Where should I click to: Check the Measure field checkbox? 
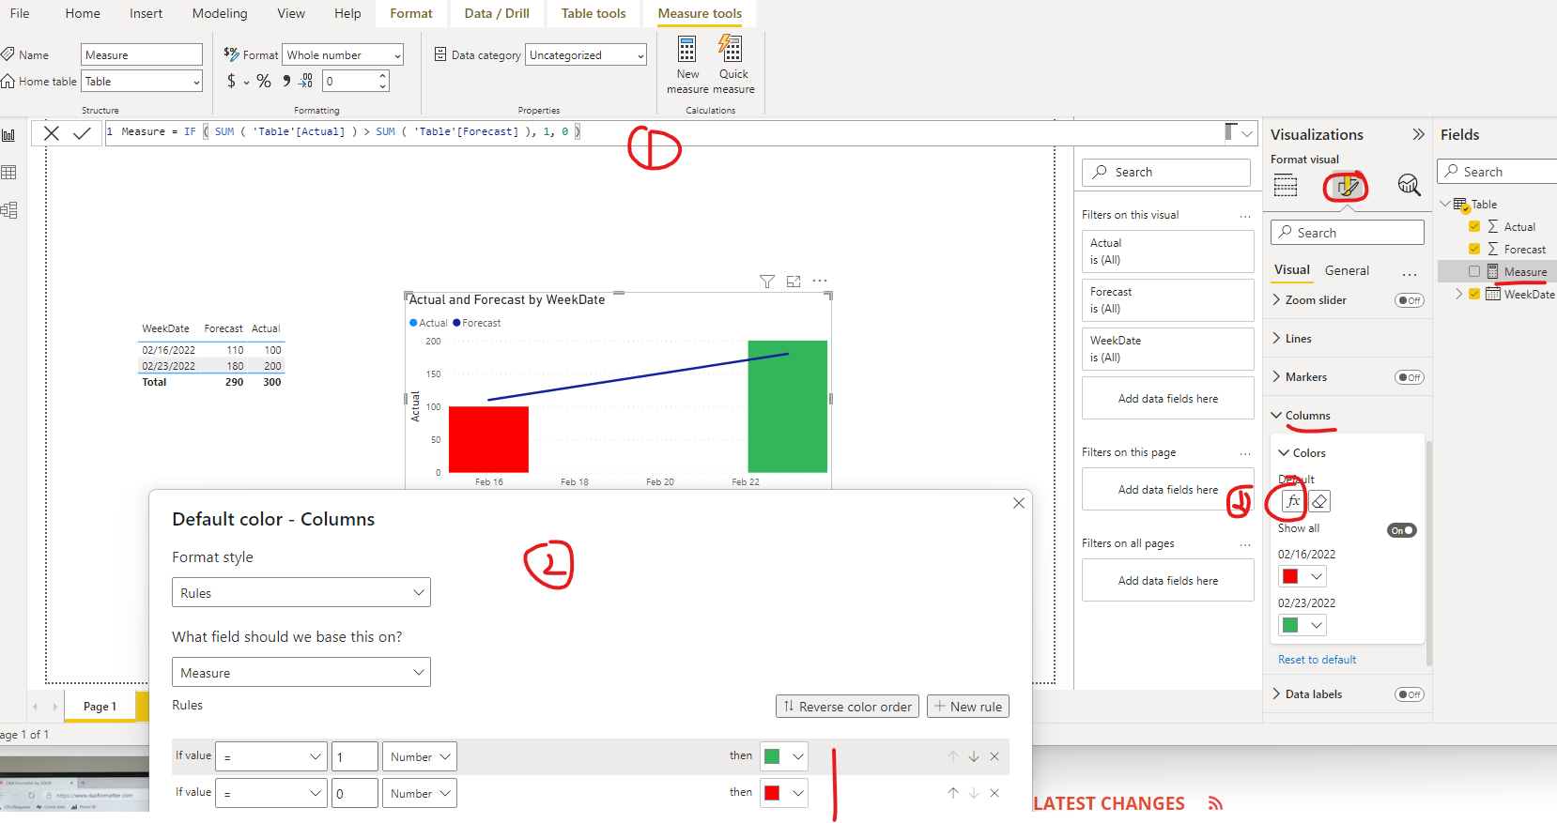(x=1474, y=271)
